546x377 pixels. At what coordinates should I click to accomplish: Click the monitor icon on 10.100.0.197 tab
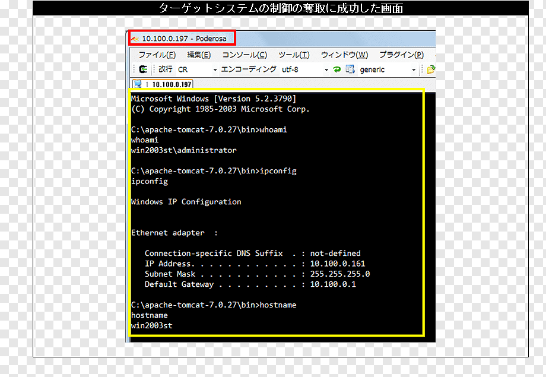coord(138,84)
